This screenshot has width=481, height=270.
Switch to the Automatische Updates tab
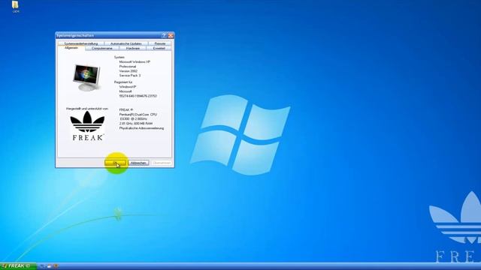(126, 43)
